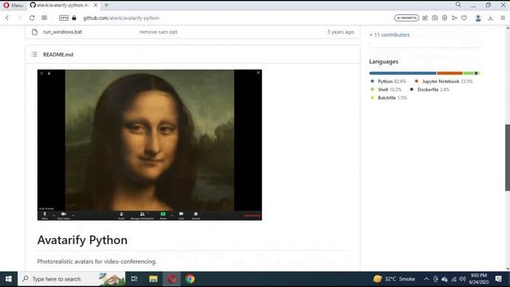510x287 pixels.
Task: Open Batchfile 1.5% language link
Action: pos(389,97)
